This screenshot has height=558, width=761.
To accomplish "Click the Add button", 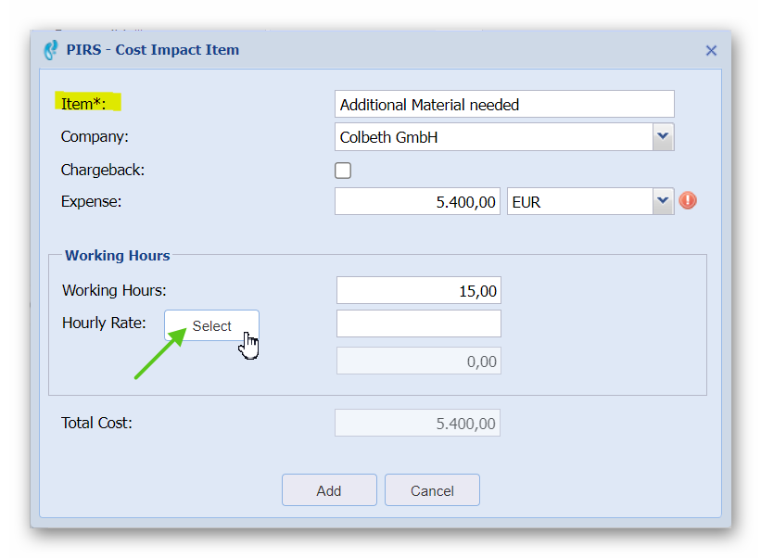I will click(329, 490).
